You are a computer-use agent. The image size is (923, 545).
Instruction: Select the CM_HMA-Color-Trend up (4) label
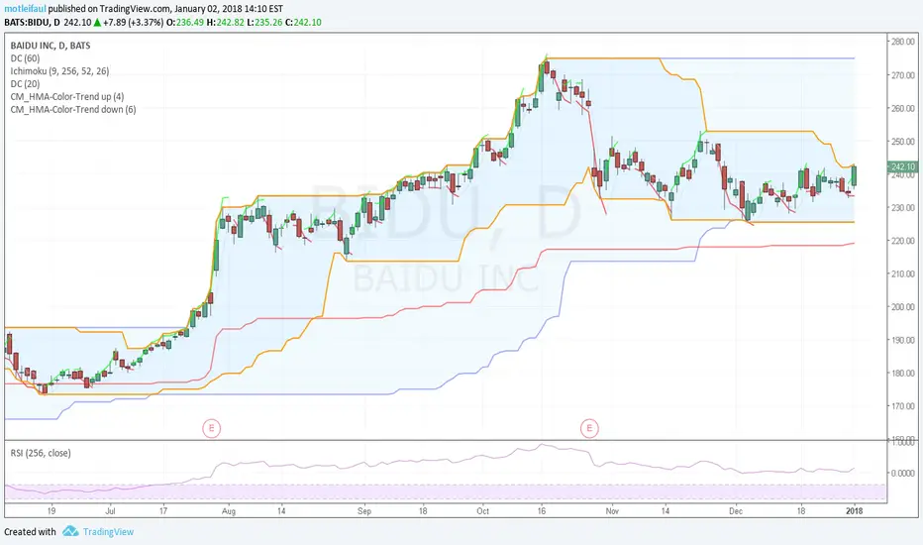[x=67, y=97]
